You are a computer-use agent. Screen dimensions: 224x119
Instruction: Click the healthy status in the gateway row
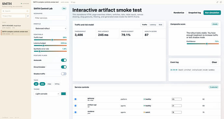[x=147, y=99]
